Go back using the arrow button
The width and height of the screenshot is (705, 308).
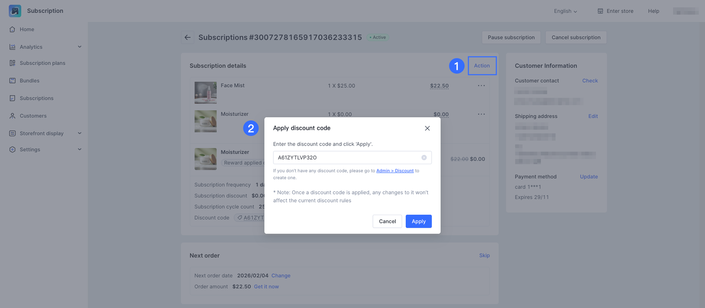click(187, 37)
